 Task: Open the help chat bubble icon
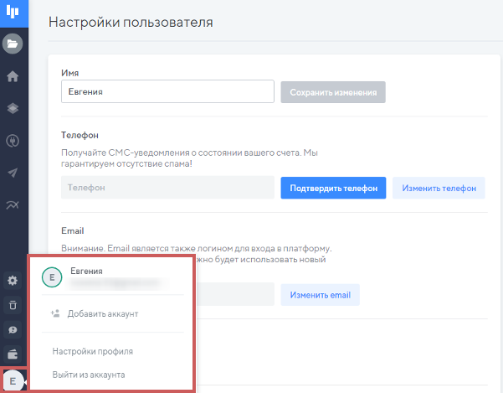[x=13, y=329]
